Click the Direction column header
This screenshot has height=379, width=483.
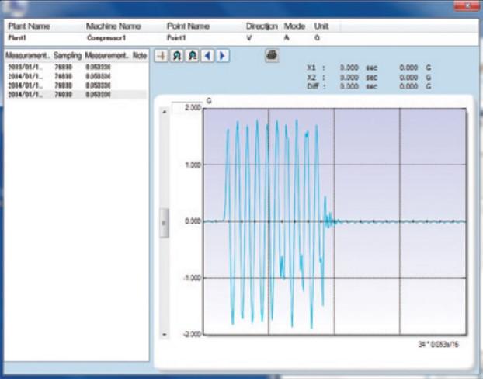(x=262, y=26)
